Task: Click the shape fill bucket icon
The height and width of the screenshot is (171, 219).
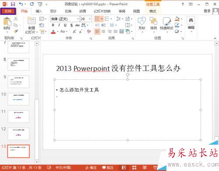Action: tap(177, 19)
